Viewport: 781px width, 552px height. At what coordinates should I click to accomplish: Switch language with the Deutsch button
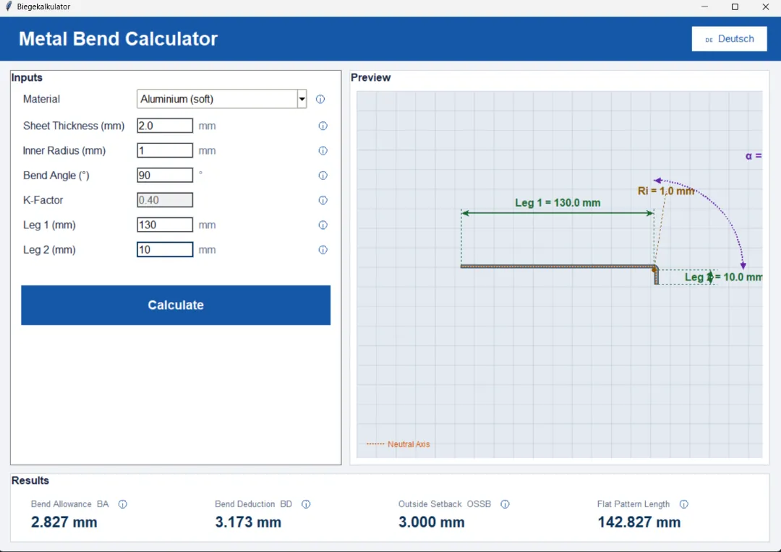click(729, 39)
